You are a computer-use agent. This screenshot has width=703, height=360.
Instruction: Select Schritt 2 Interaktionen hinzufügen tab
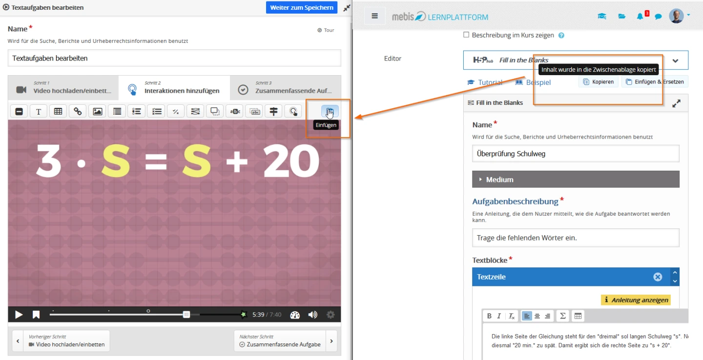[x=174, y=87]
